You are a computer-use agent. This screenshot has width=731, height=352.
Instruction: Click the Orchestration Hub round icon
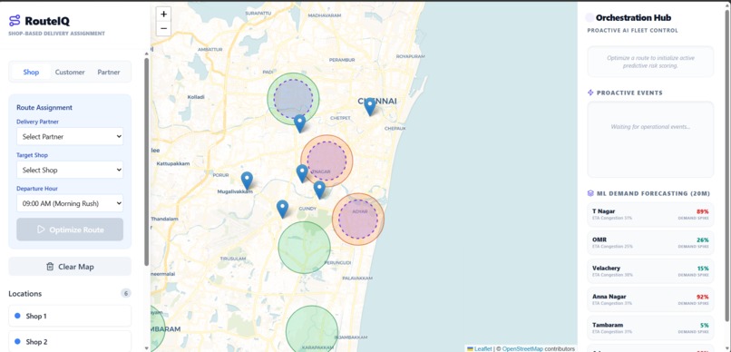(590, 18)
